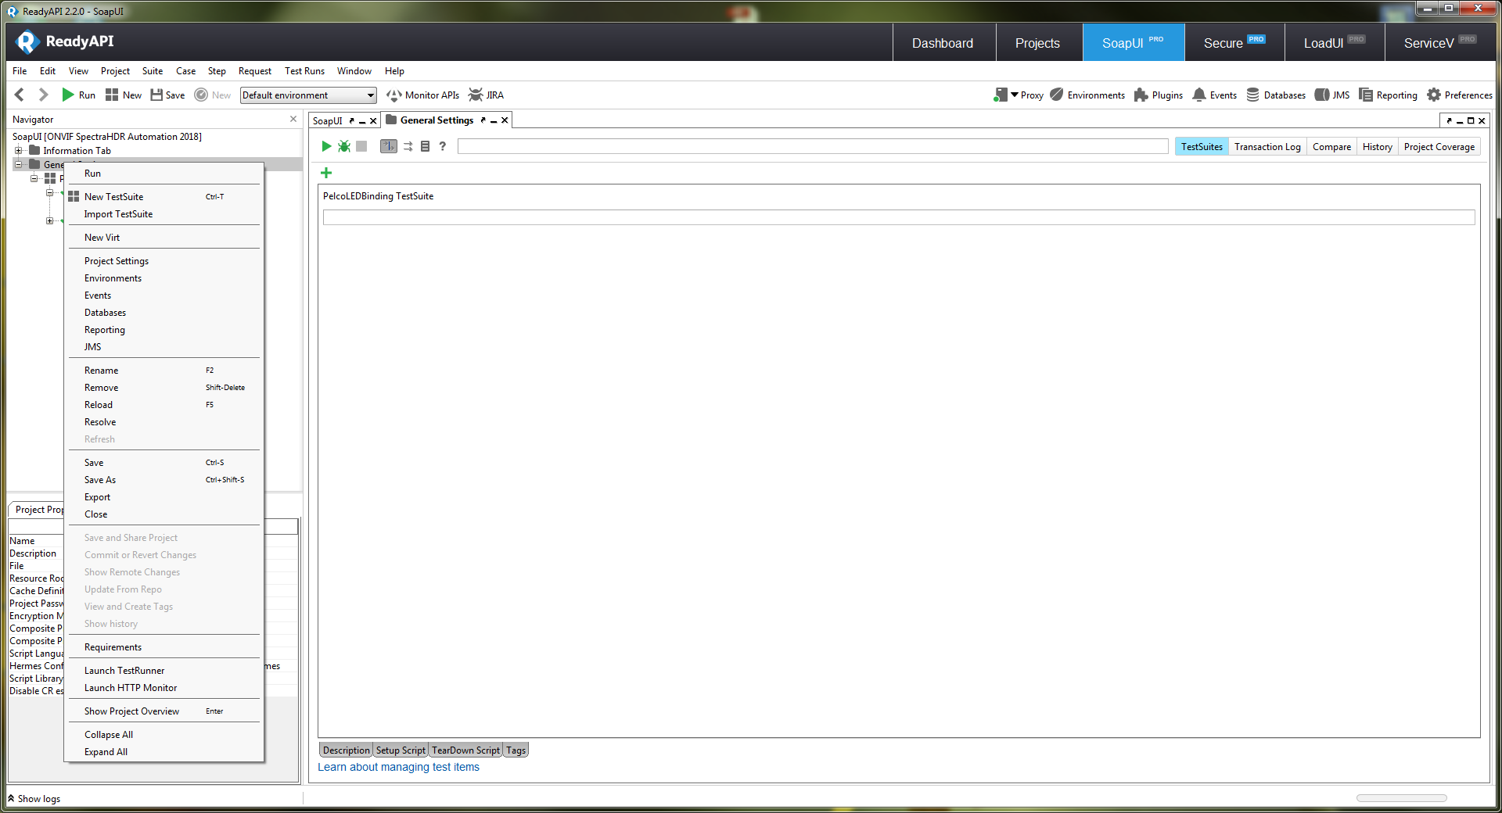Switch to the Projects tab
This screenshot has height=813, width=1502.
(1037, 43)
